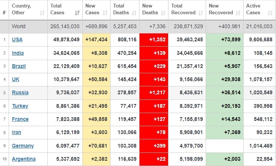The width and height of the screenshot is (276, 166).
Task: Open the Russia country link
Action: click(x=20, y=92)
